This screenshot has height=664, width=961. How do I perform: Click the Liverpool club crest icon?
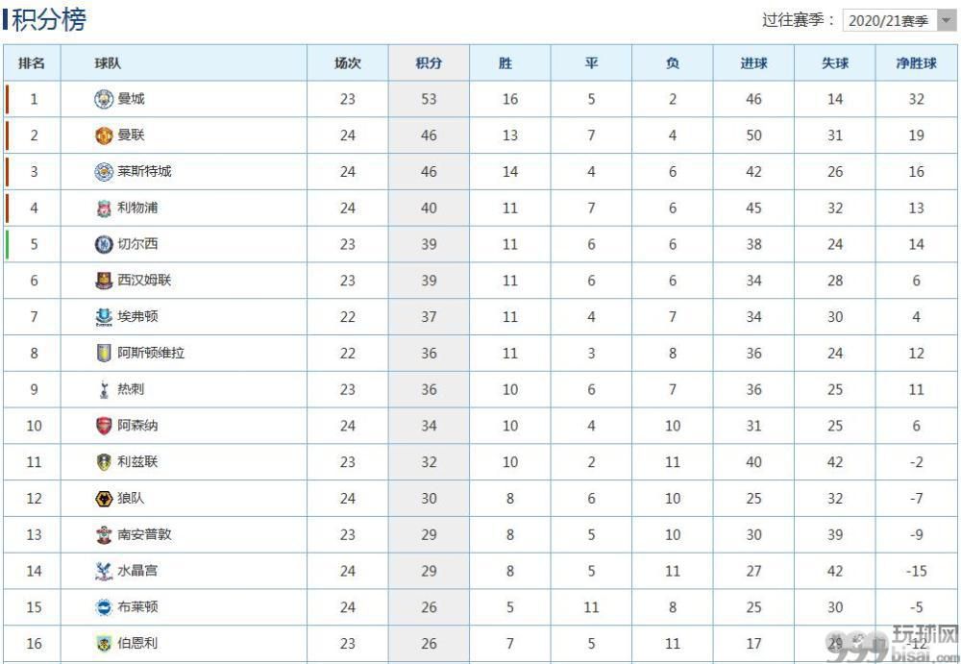point(104,209)
